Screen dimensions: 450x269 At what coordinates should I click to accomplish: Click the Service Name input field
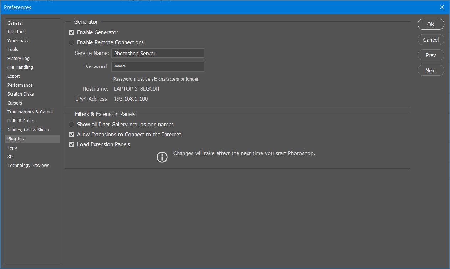coord(158,53)
